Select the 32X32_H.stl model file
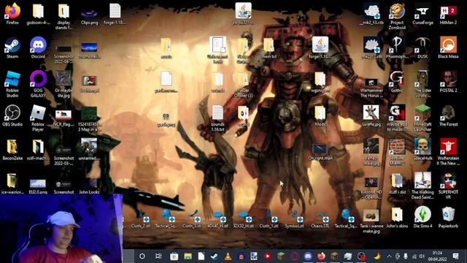This screenshot has height=263, width=467. [x=243, y=220]
